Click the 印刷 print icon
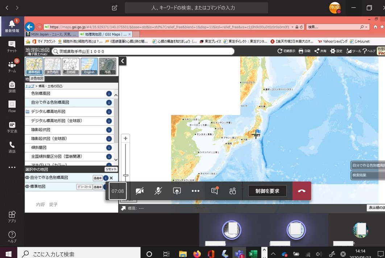Screen dimensions: 385x258 305,51
